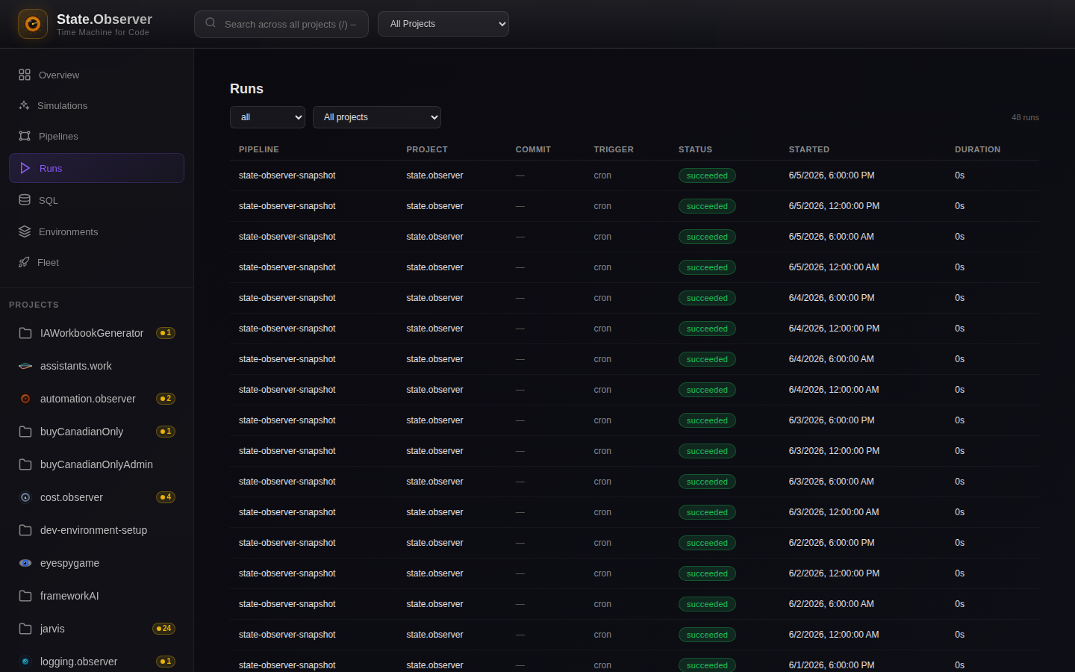Open the 'all' status filter dropdown

(267, 117)
